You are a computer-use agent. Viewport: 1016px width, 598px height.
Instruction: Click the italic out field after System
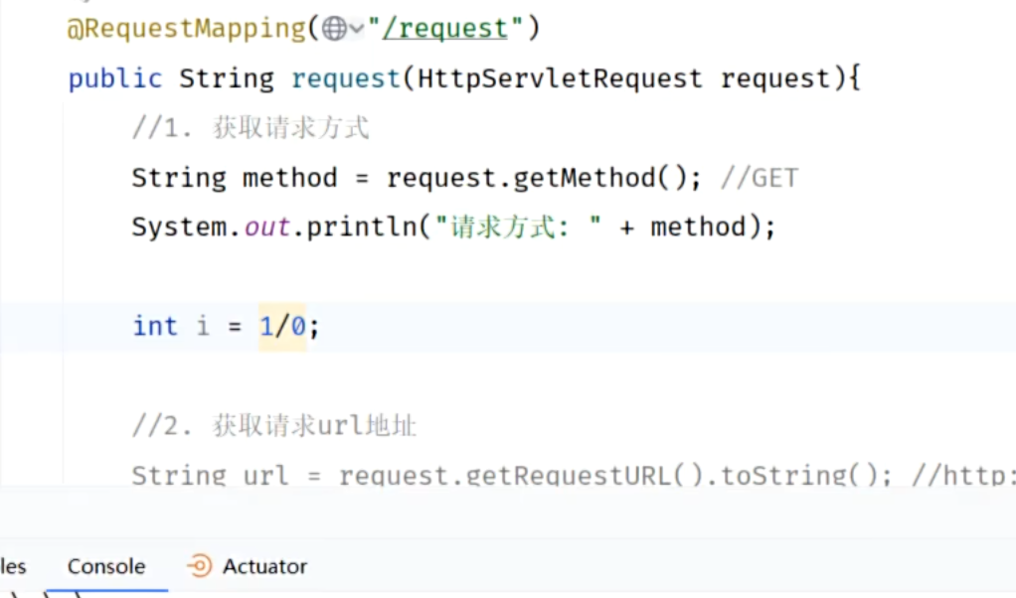pos(267,227)
